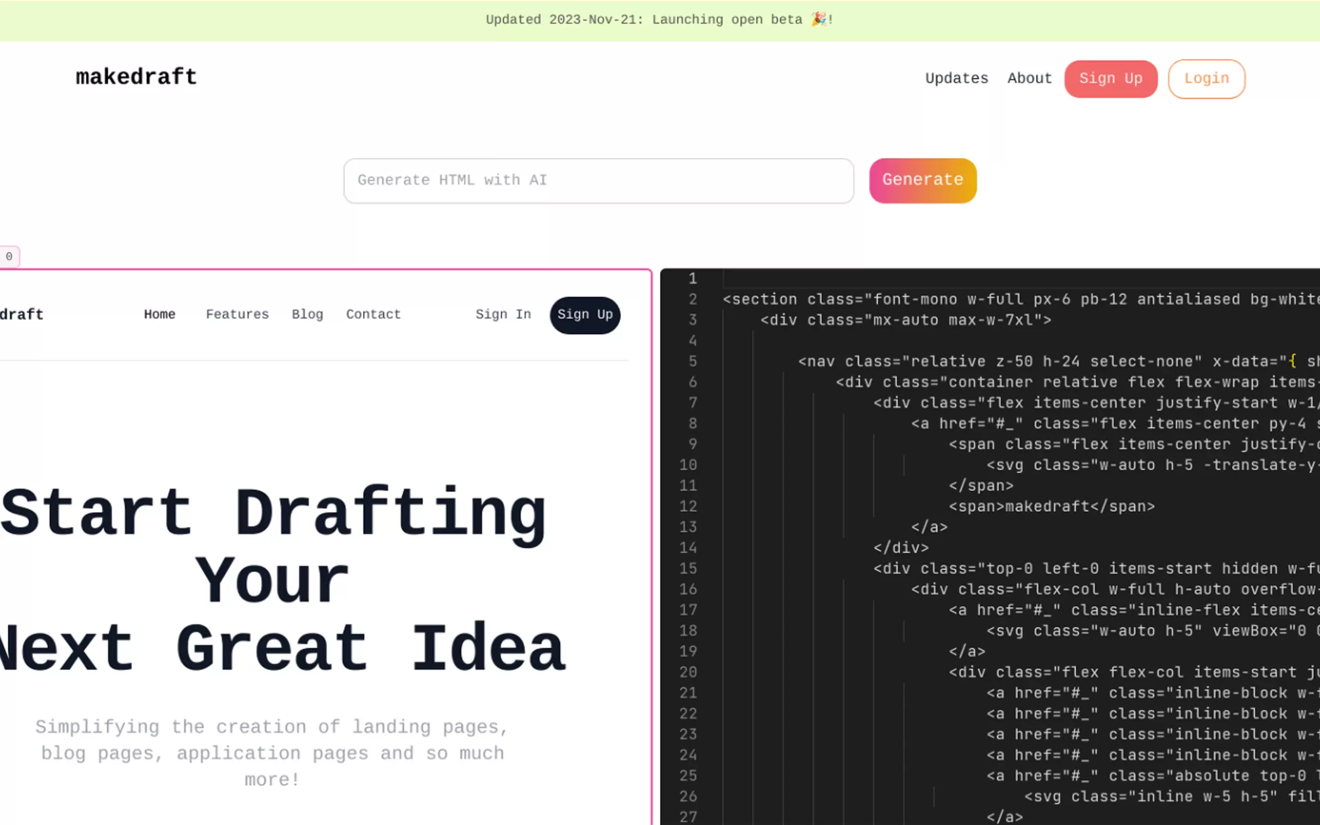
Task: Click Contact in the preview navigation
Action: (x=373, y=315)
